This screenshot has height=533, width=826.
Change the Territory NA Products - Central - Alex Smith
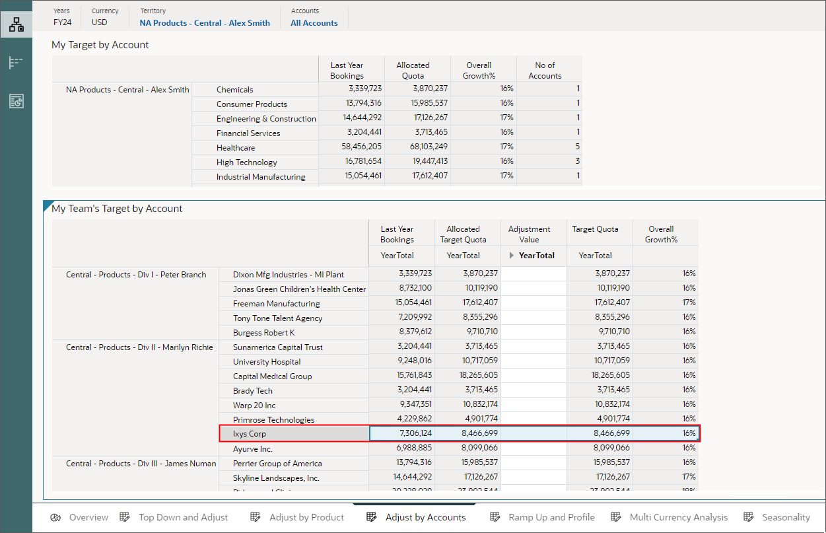pos(205,22)
